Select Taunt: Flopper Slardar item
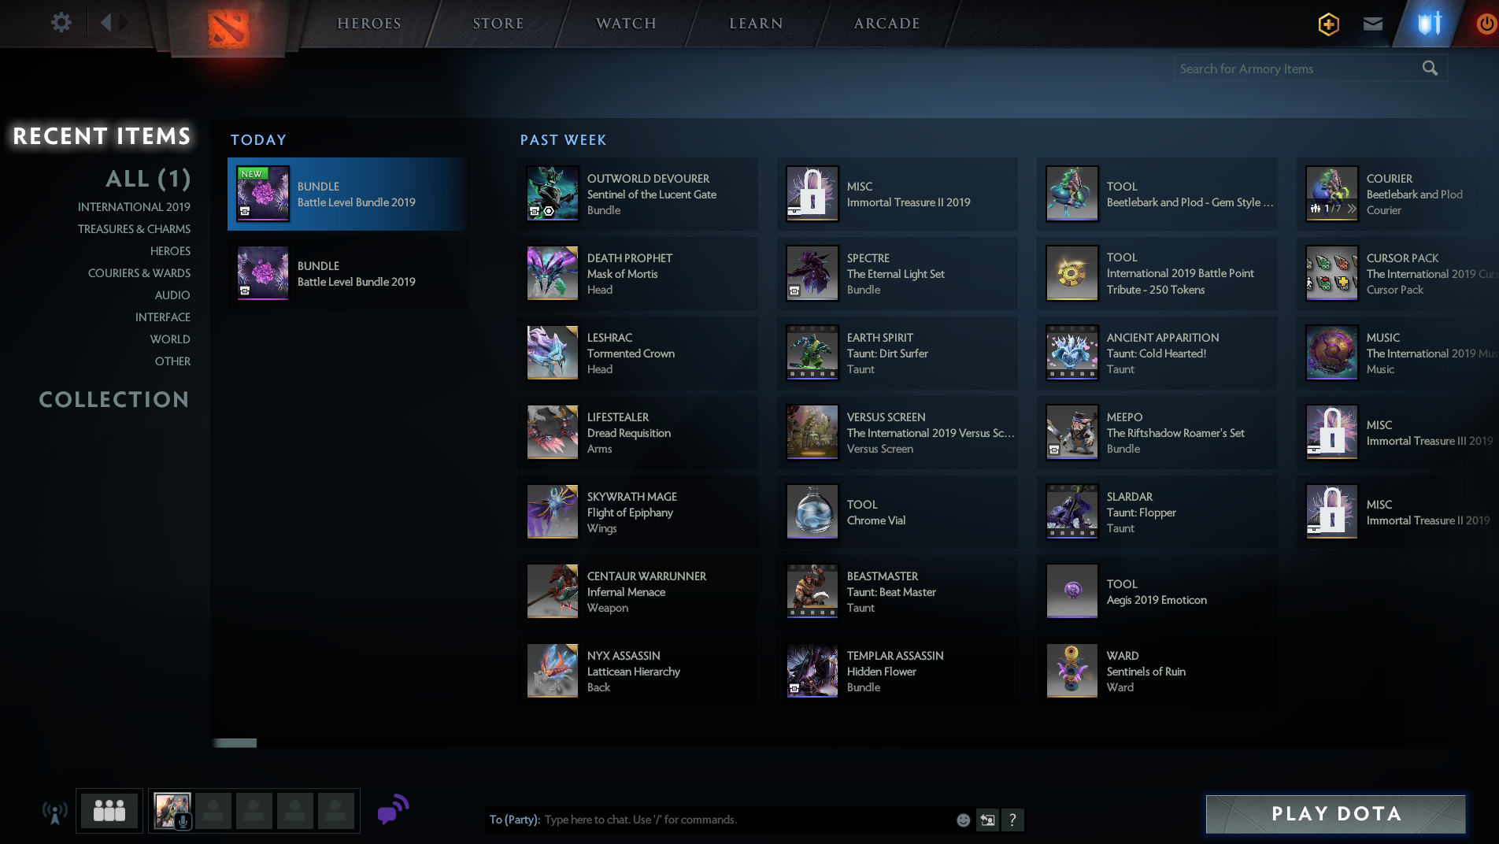1499x844 pixels. 1157,512
